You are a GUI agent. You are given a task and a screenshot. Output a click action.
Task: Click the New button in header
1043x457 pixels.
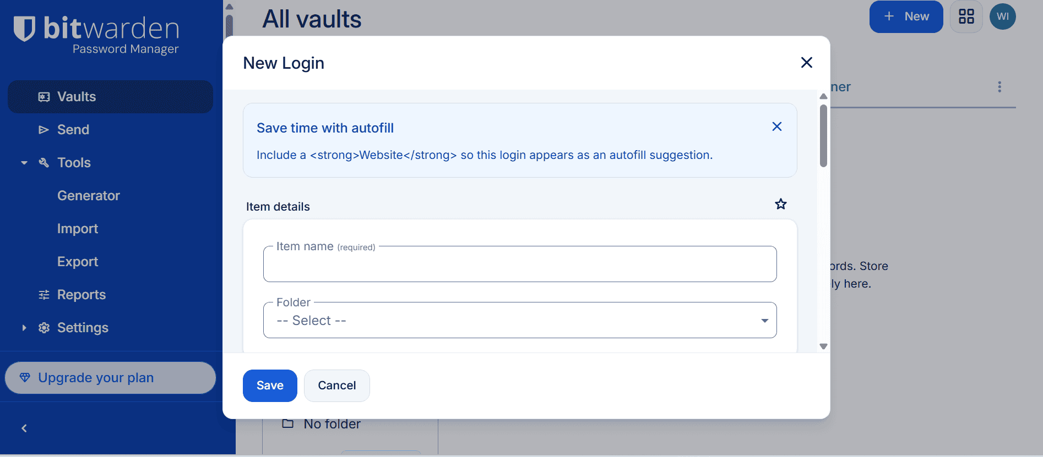point(906,16)
